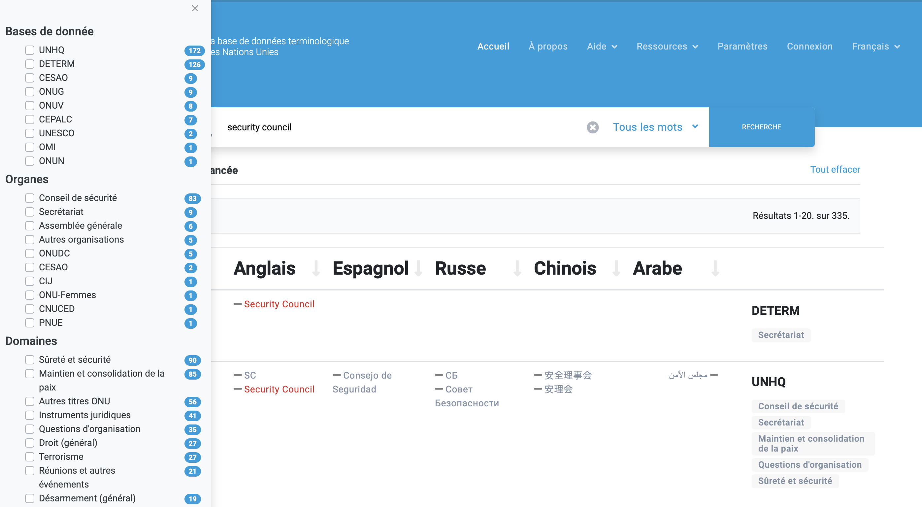Check the Droit (général) domain filter
Image resolution: width=922 pixels, height=507 pixels.
[x=30, y=443]
